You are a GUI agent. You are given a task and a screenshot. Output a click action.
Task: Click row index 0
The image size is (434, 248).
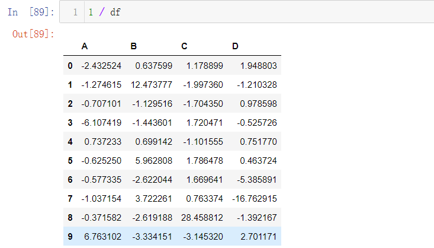point(70,66)
